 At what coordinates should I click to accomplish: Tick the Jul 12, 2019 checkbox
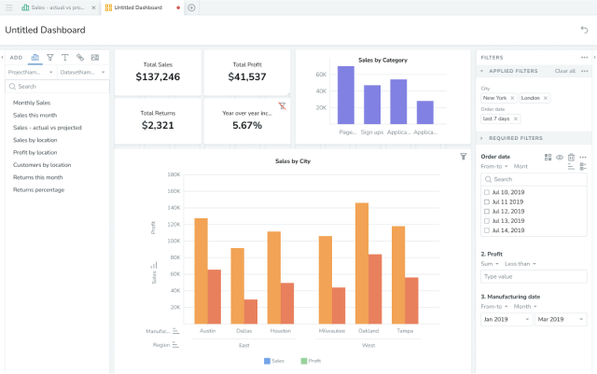(x=487, y=211)
